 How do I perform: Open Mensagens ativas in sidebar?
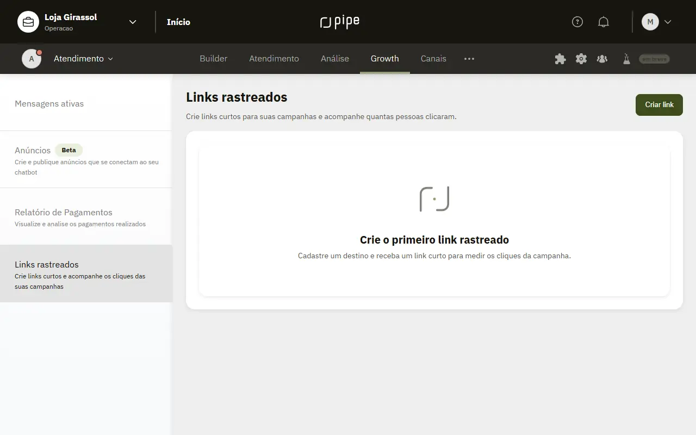[86, 103]
